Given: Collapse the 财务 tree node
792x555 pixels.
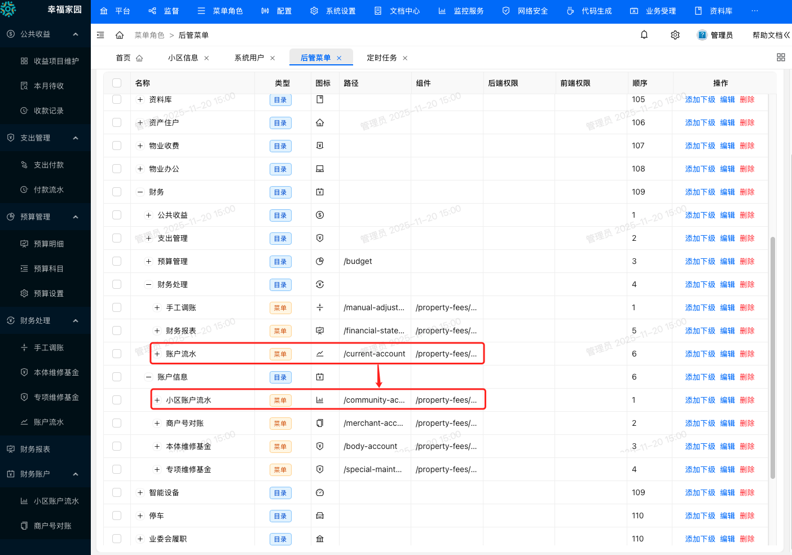Looking at the screenshot, I should 140,192.
